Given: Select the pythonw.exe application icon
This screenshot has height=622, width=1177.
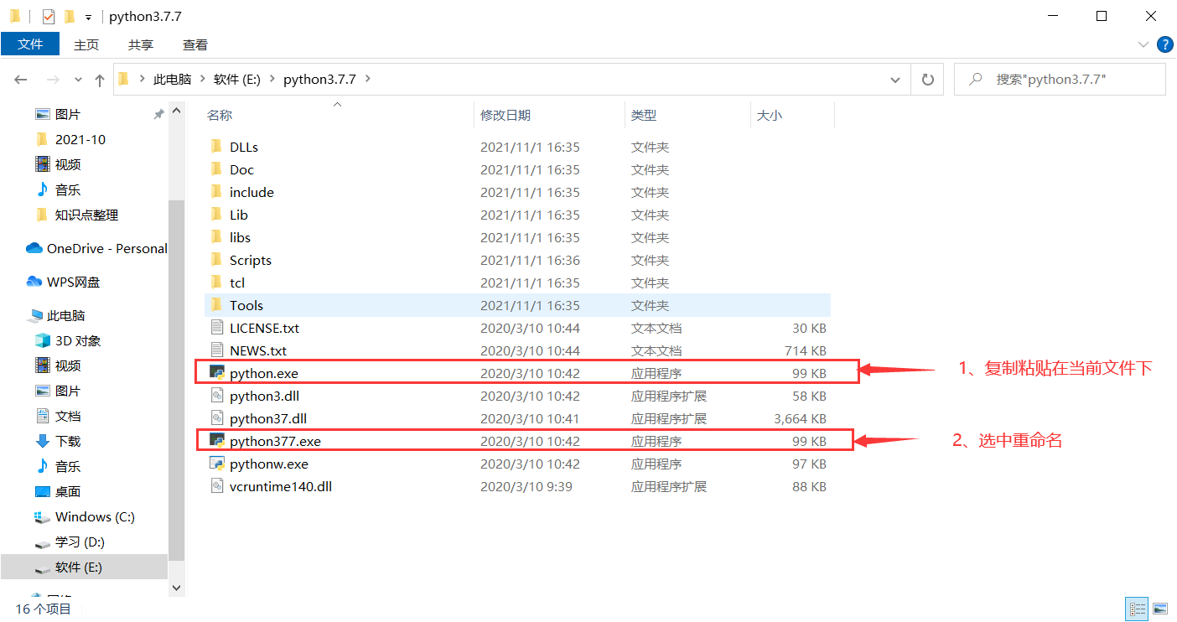Looking at the screenshot, I should (216, 464).
